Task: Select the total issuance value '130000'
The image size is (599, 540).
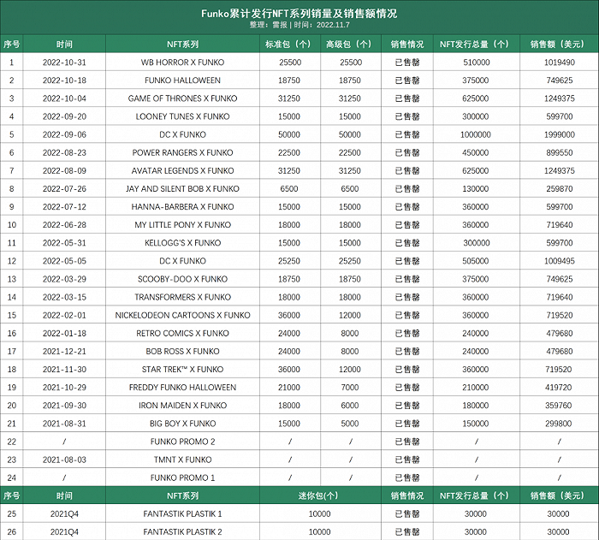Action: point(476,188)
